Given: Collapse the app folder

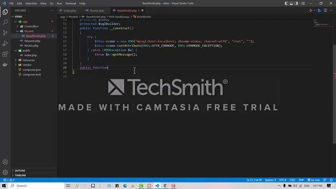Looking at the screenshot, I should 34,22.
